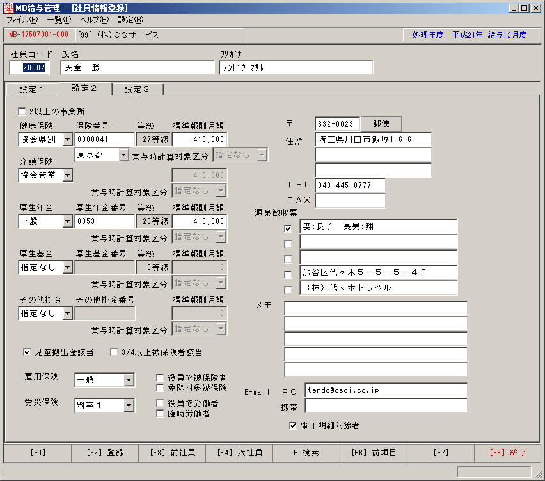Open the 健康保険 協会県別 dropdown
Viewport: 545px width, 481px height.
pos(67,139)
